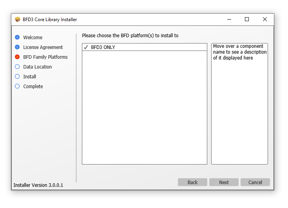Close the BFD3 Core Library Installer window
Screen dimensions: 288x208
tap(264, 19)
